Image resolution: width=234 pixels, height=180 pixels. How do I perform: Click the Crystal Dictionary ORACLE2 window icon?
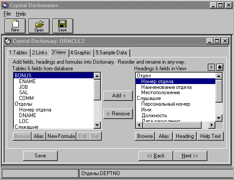coord(8,41)
